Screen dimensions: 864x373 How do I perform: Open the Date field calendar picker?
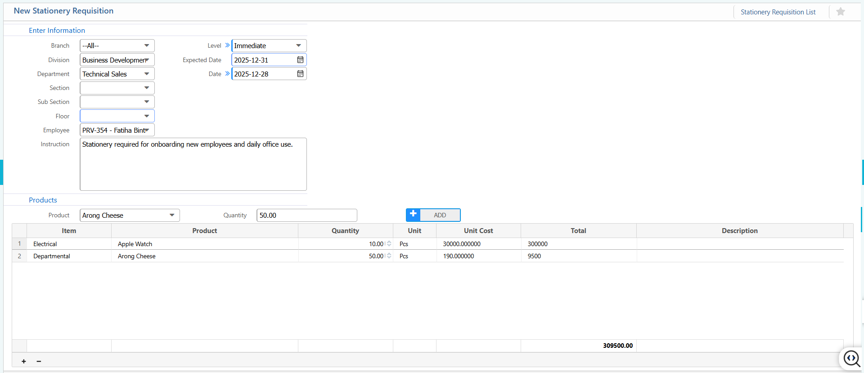300,74
